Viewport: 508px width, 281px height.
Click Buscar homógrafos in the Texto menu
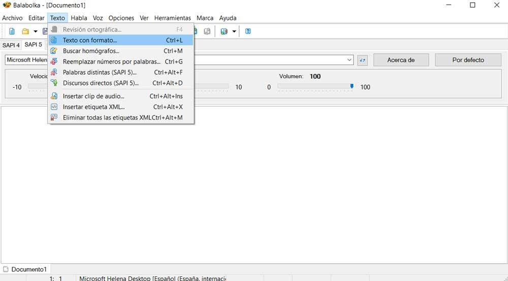[x=91, y=51]
